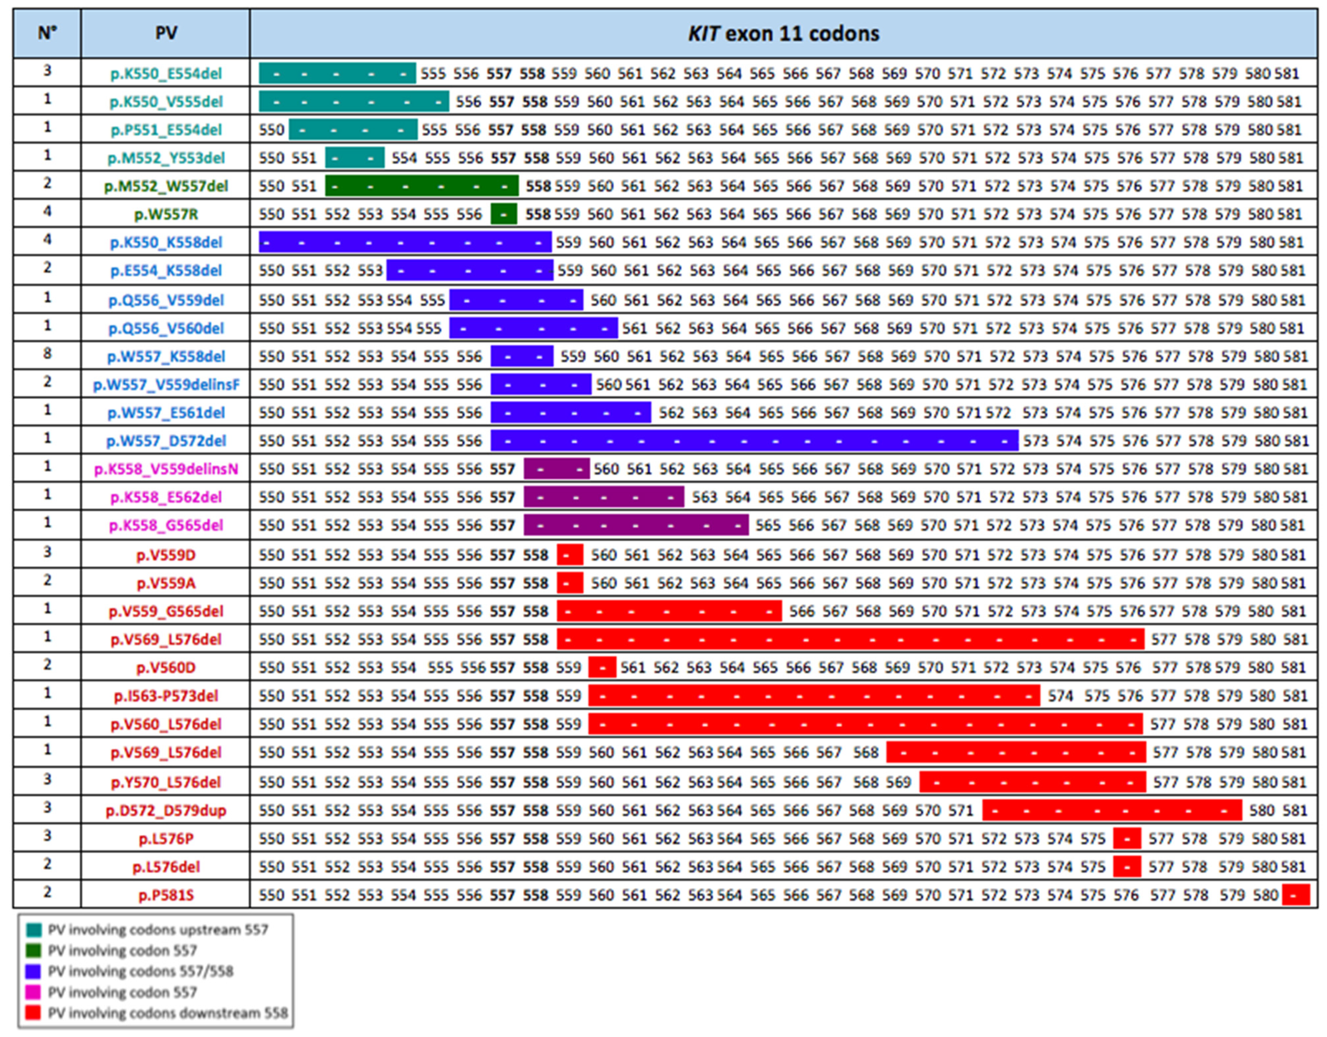
Task: Click the count 8 in p.W557_K558del row
Action: tap(47, 354)
